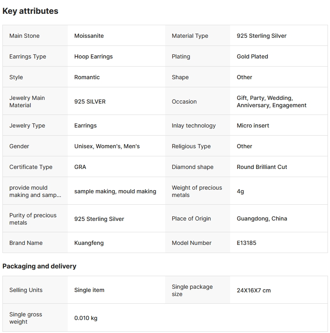Select the Unisex, Women's, Men's gender value
Viewport: 330px width, 333px height.
[107, 146]
